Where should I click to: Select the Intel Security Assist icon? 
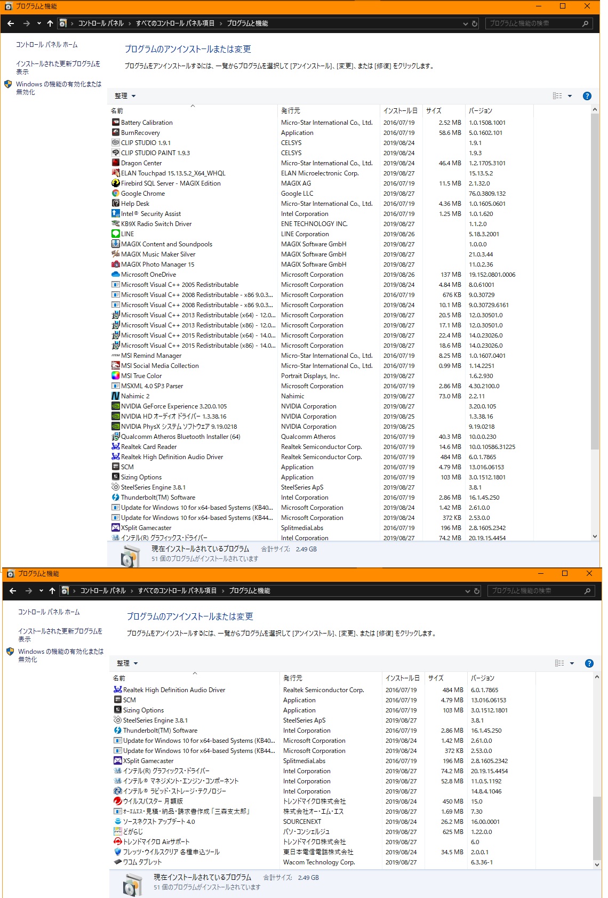tap(115, 214)
